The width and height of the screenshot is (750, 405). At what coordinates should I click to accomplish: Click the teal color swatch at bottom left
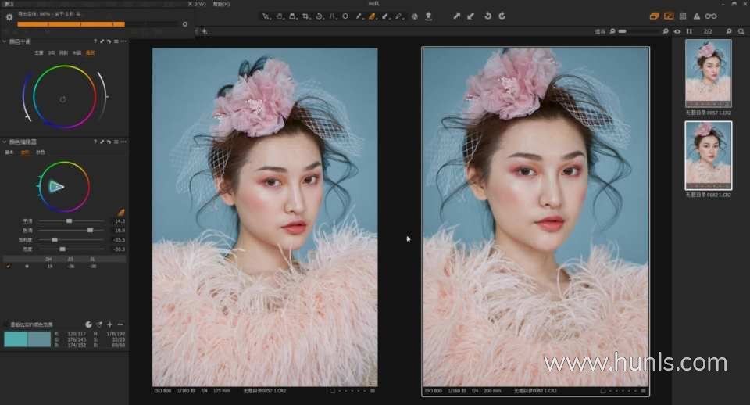(16, 339)
